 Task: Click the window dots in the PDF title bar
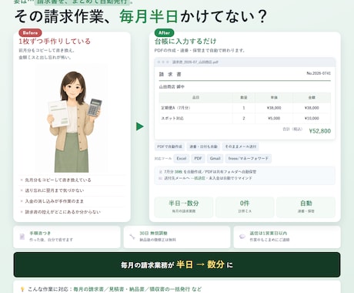pos(163,62)
